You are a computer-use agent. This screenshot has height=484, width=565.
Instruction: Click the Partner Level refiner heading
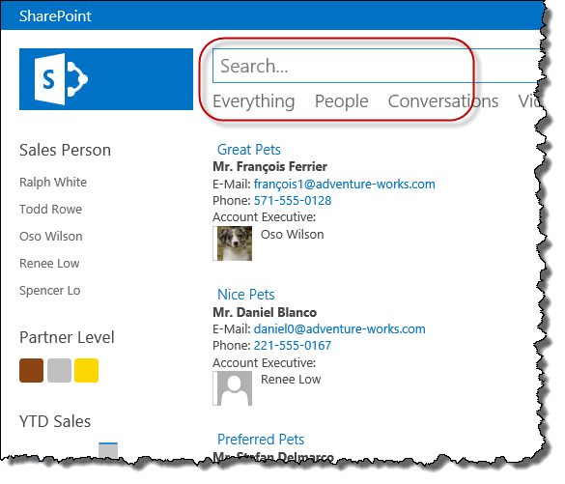(67, 337)
